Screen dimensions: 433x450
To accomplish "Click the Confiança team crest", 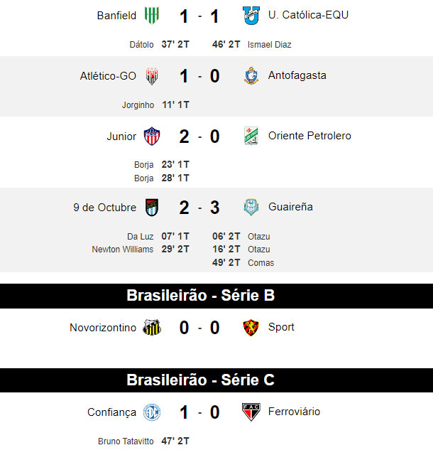I will (152, 412).
